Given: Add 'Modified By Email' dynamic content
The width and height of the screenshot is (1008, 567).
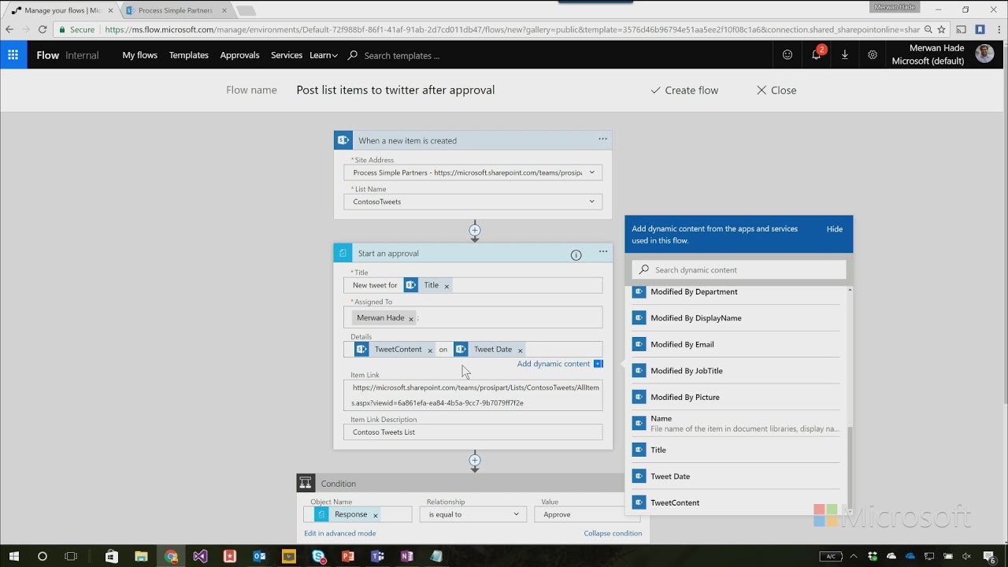Looking at the screenshot, I should click(x=736, y=344).
